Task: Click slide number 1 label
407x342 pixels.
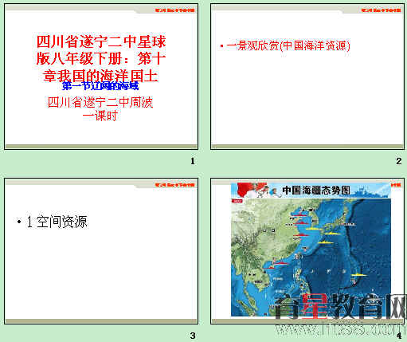Action: [193, 161]
